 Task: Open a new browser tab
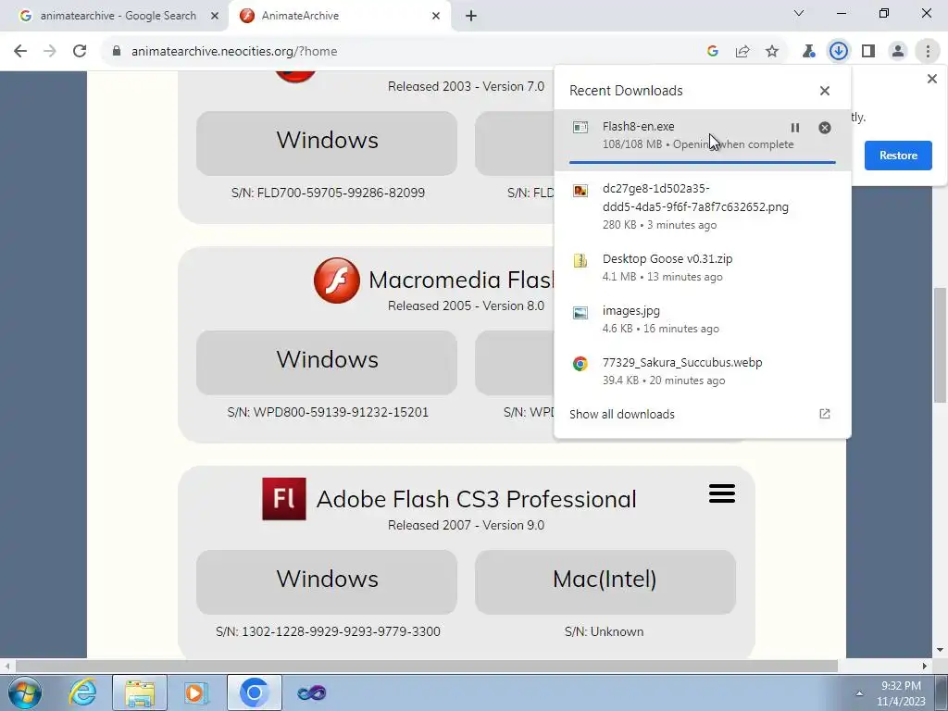pyautogui.click(x=471, y=16)
